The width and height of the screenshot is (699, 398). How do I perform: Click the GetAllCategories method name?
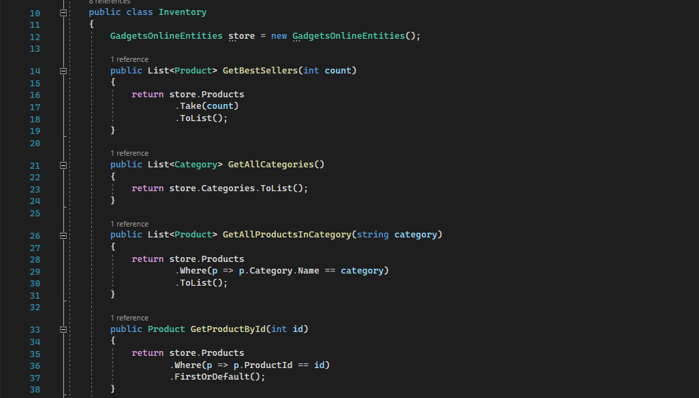click(270, 164)
